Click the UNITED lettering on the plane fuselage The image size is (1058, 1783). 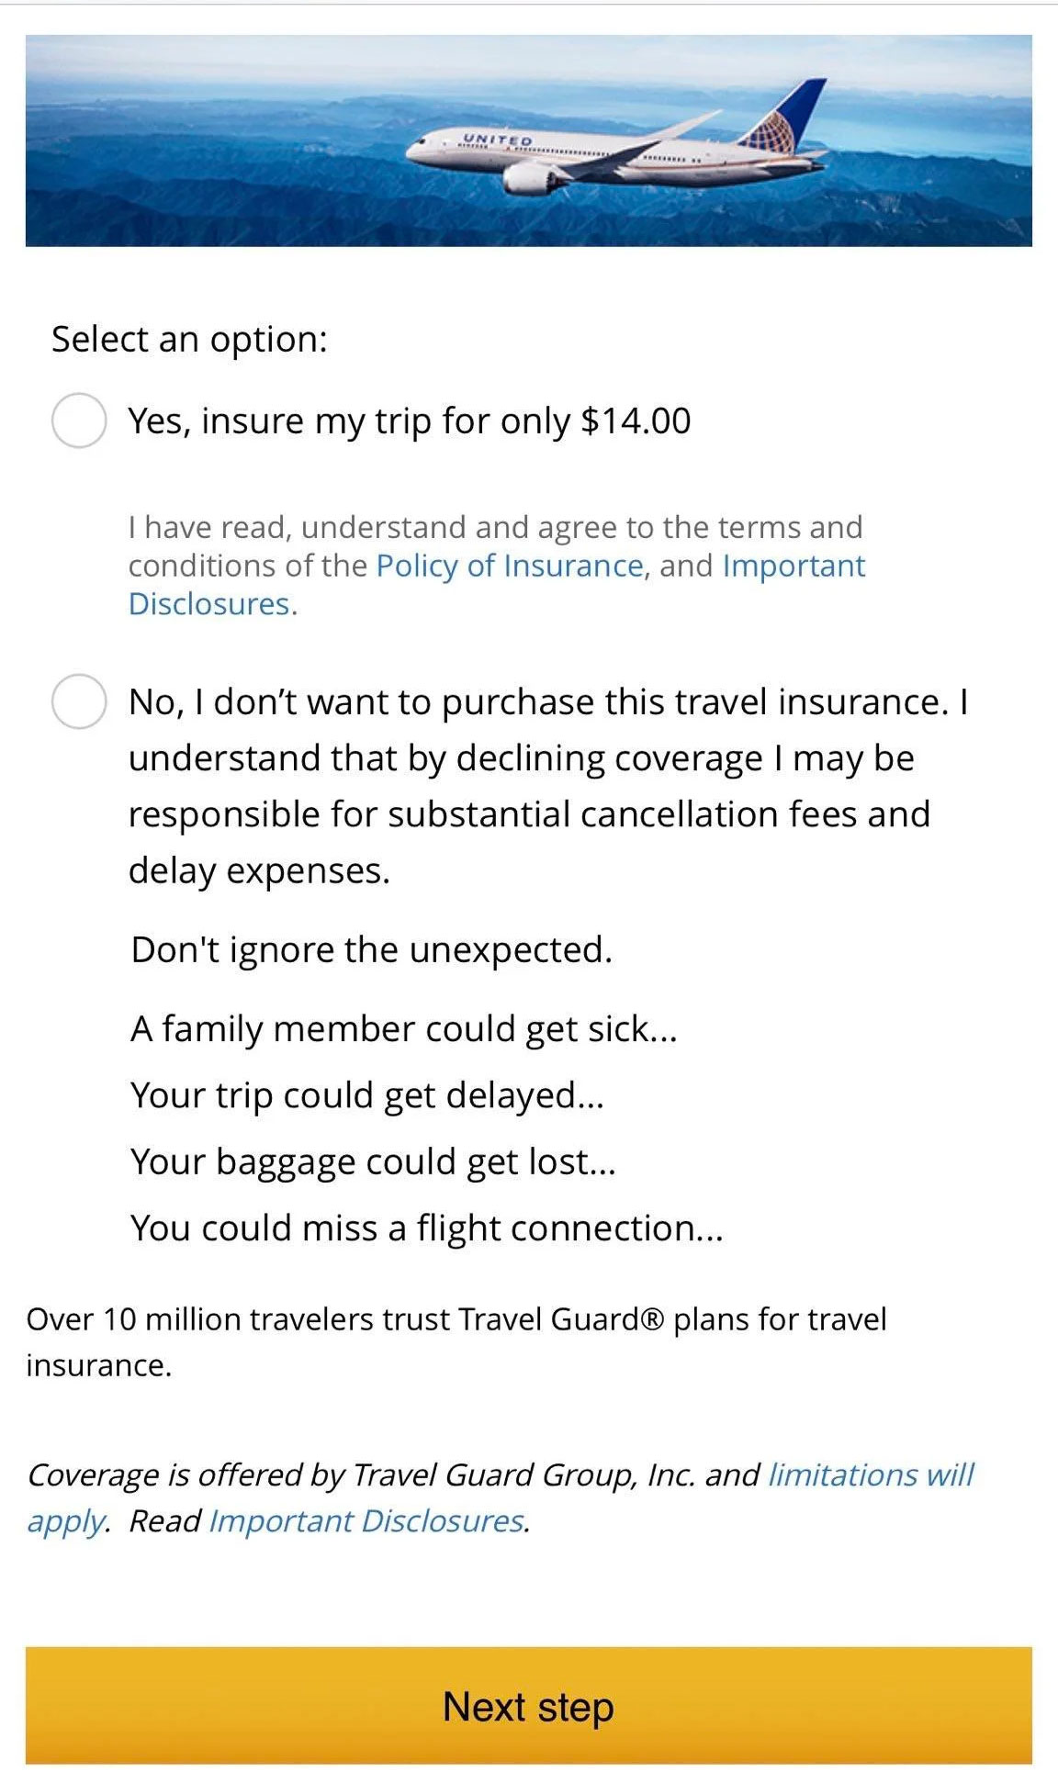coord(497,140)
